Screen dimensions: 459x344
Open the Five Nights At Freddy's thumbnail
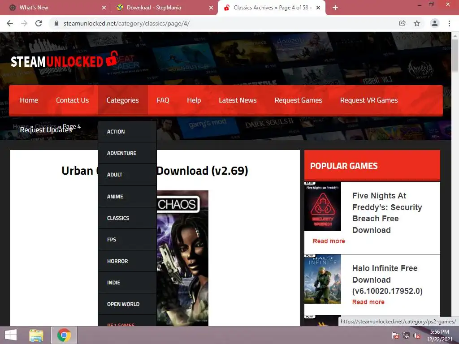(x=323, y=206)
